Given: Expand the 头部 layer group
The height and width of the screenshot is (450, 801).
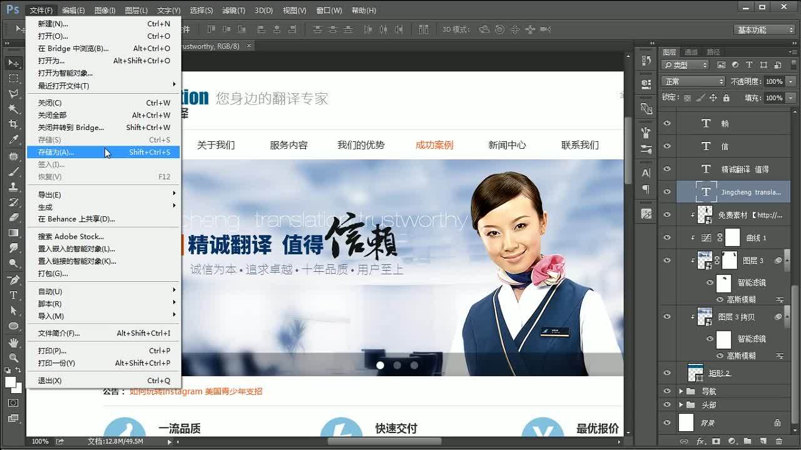Looking at the screenshot, I should [x=683, y=404].
